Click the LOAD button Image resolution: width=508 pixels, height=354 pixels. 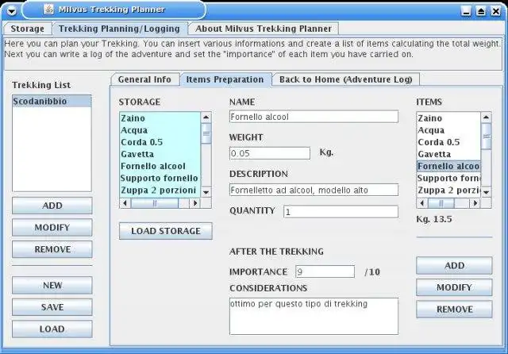[52, 329]
